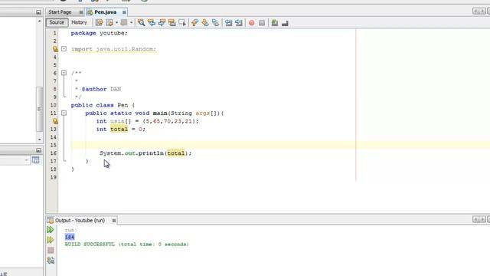
Task: Click line number 15 in the gutter
Action: (54, 145)
